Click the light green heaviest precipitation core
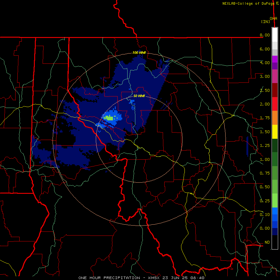 pyautogui.click(x=109, y=118)
